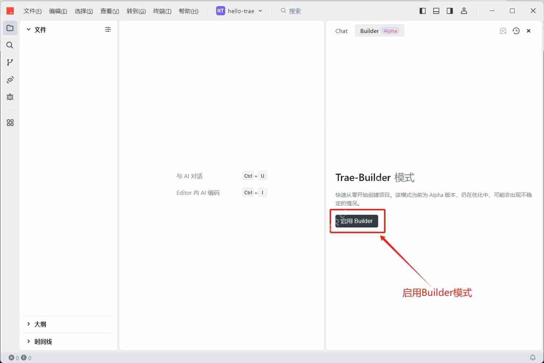
Task: Click the 启用 Builder button
Action: [x=357, y=221]
